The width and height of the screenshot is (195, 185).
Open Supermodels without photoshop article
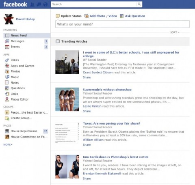107,90
